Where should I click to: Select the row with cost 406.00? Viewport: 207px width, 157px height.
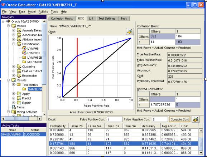click(124, 139)
